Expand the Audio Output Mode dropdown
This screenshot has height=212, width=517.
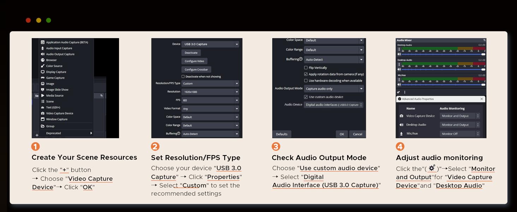[334, 88]
